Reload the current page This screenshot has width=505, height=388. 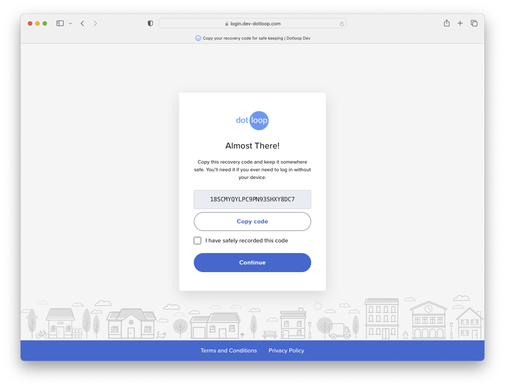click(x=342, y=23)
